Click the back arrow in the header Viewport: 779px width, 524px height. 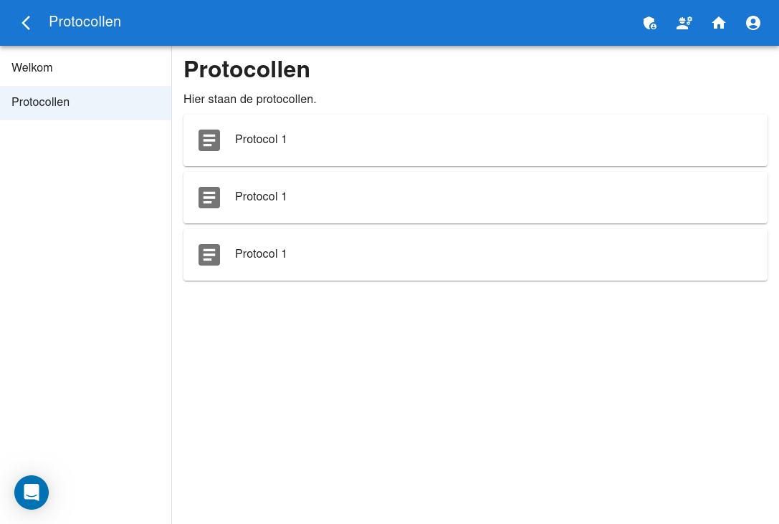click(x=26, y=23)
